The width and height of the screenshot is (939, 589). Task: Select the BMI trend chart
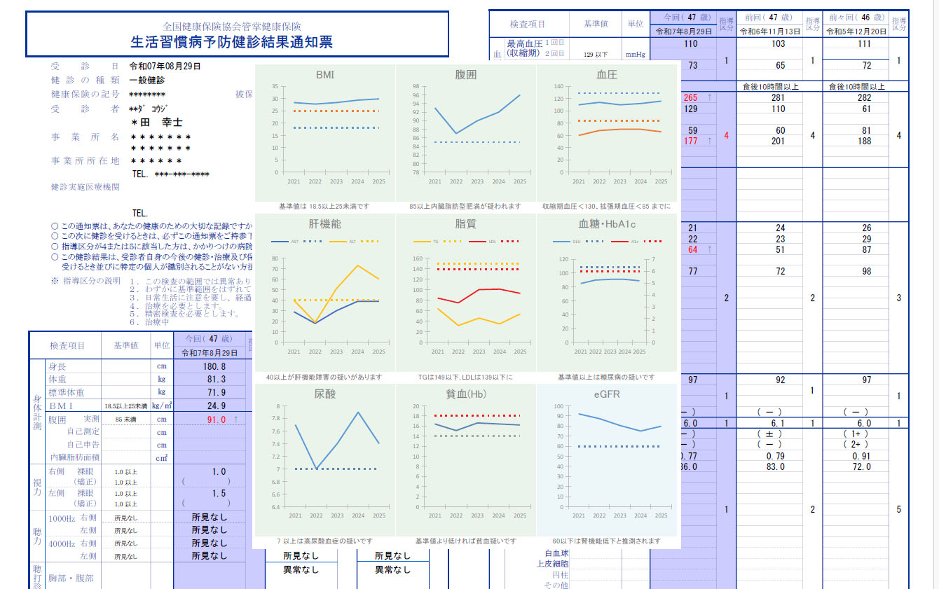click(x=324, y=133)
